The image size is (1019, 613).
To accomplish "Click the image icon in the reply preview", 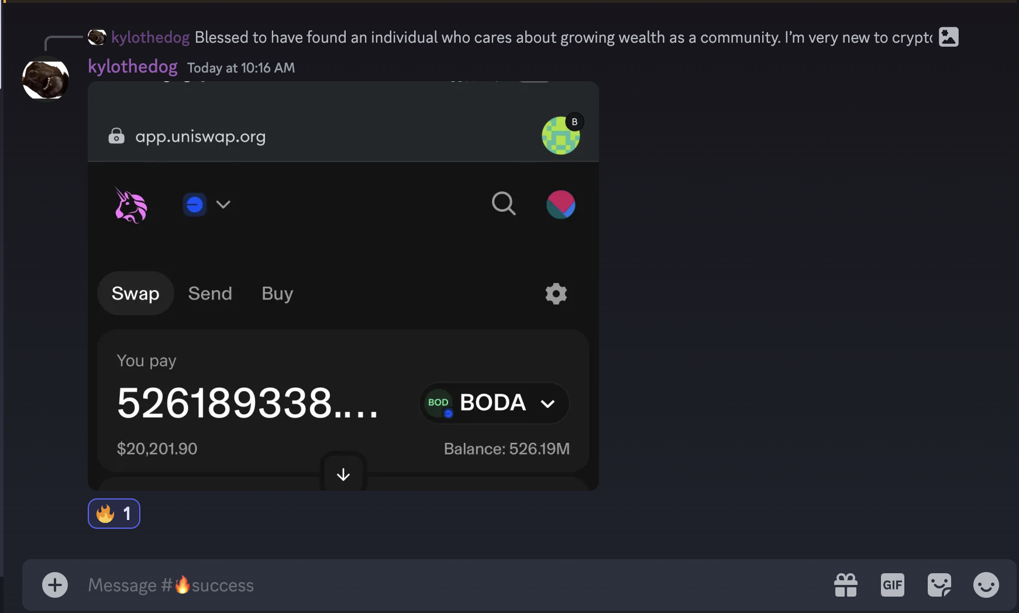I will coord(949,37).
